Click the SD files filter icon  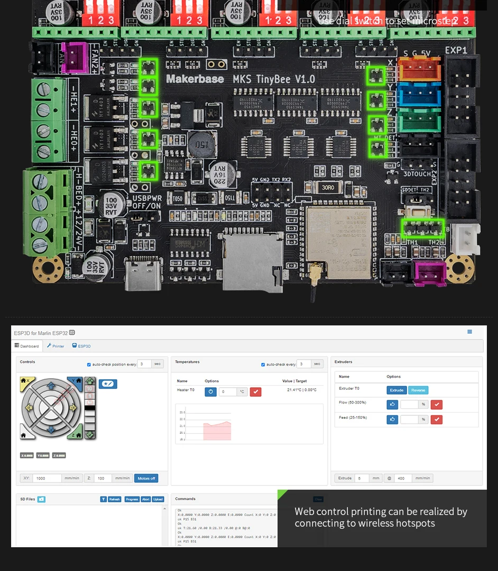tap(103, 499)
